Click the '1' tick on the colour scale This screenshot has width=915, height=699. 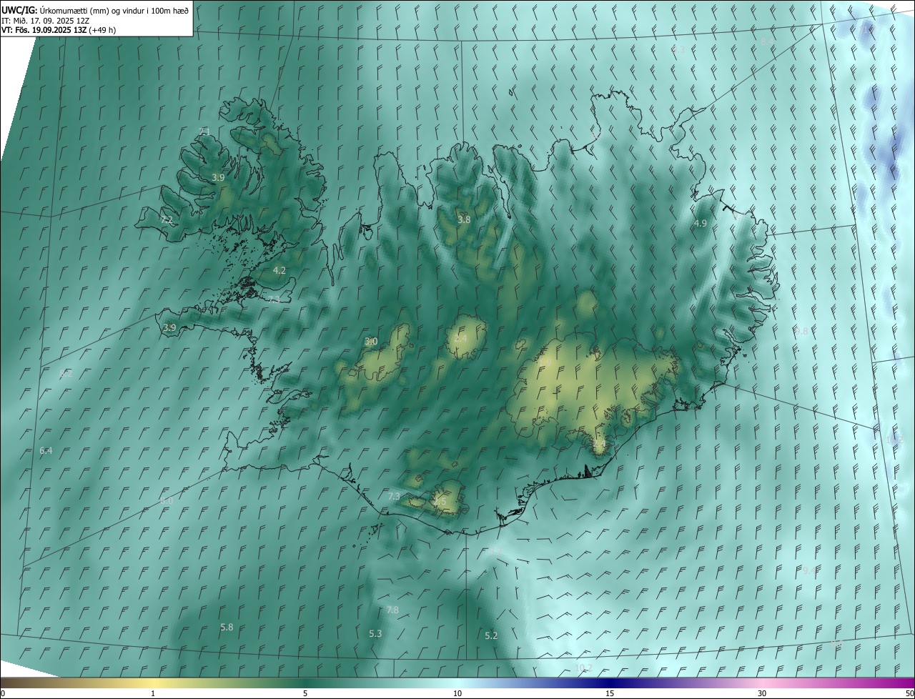point(153,693)
